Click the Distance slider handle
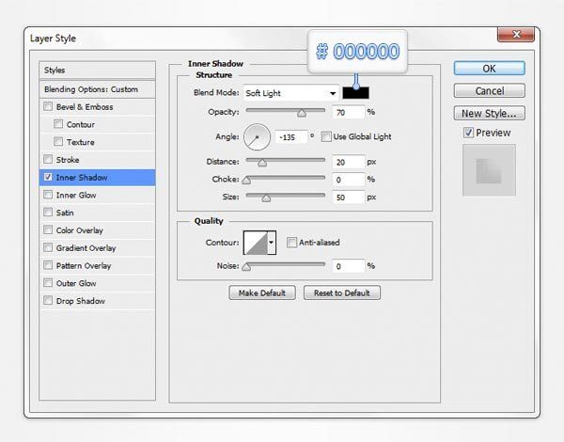Image resolution: width=564 pixels, height=442 pixels. (x=262, y=163)
